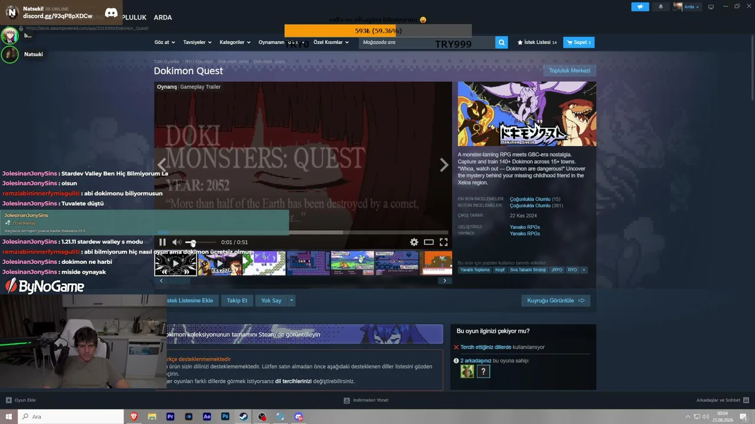Open Adobe Premiere Pro from the taskbar
Image resolution: width=755 pixels, height=424 pixels.
click(170, 416)
